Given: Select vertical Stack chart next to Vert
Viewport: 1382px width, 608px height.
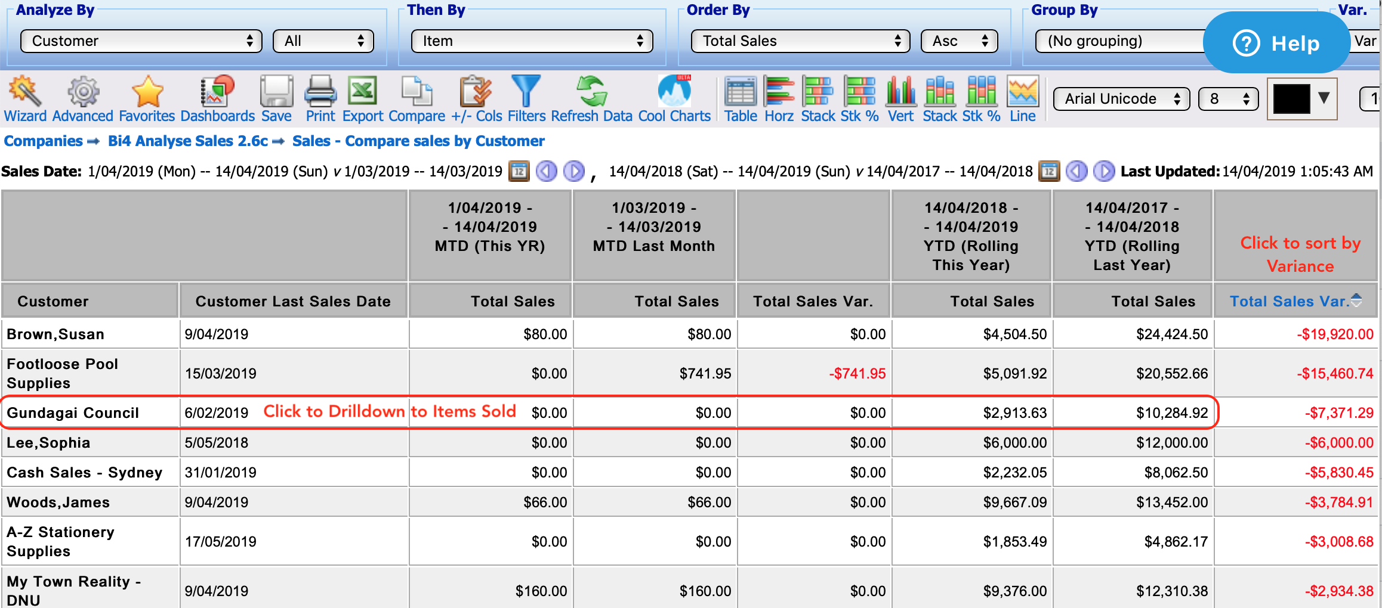Looking at the screenshot, I should (940, 100).
